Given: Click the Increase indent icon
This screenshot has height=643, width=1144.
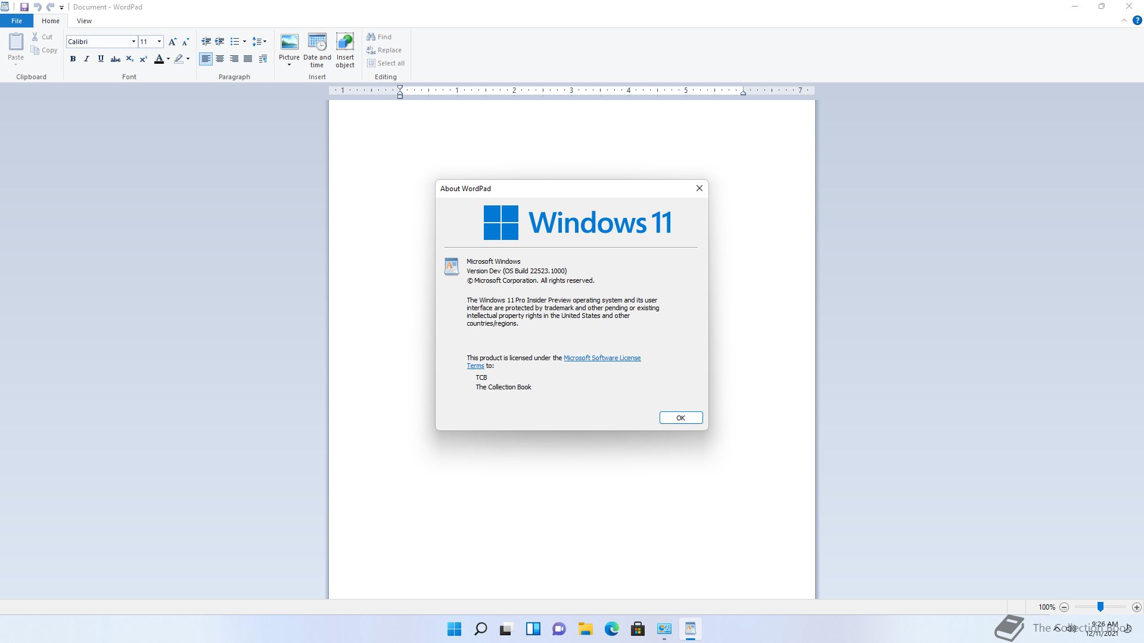Looking at the screenshot, I should pos(220,42).
